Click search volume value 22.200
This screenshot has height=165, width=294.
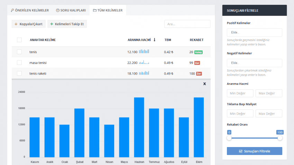132,63
